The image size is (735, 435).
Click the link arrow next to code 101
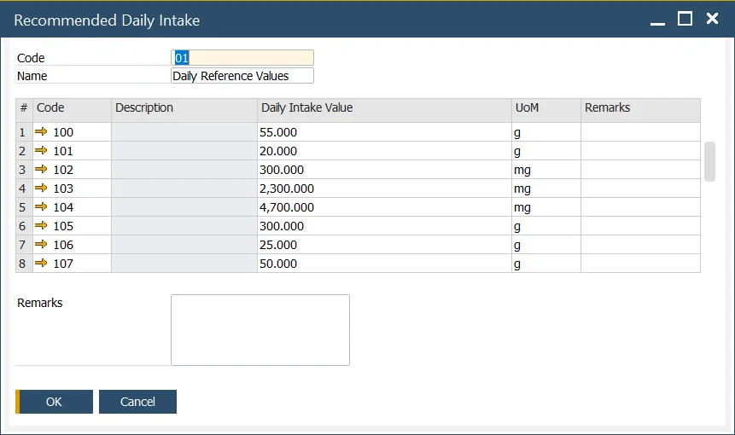click(42, 151)
